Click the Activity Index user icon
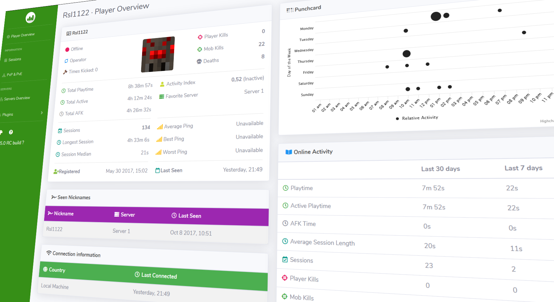The width and height of the screenshot is (554, 302). coord(162,84)
